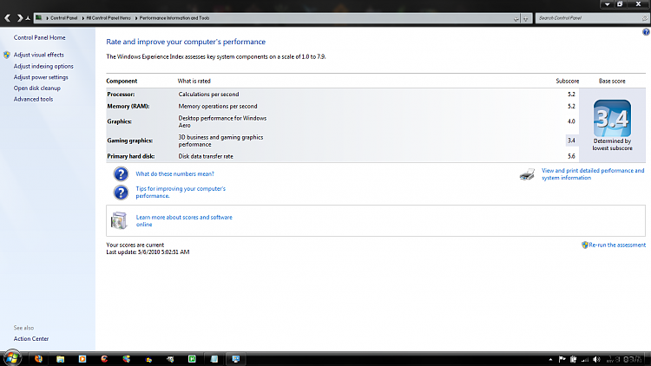The width and height of the screenshot is (651, 366).
Task: Show hidden tray icons arrow
Action: (x=550, y=359)
